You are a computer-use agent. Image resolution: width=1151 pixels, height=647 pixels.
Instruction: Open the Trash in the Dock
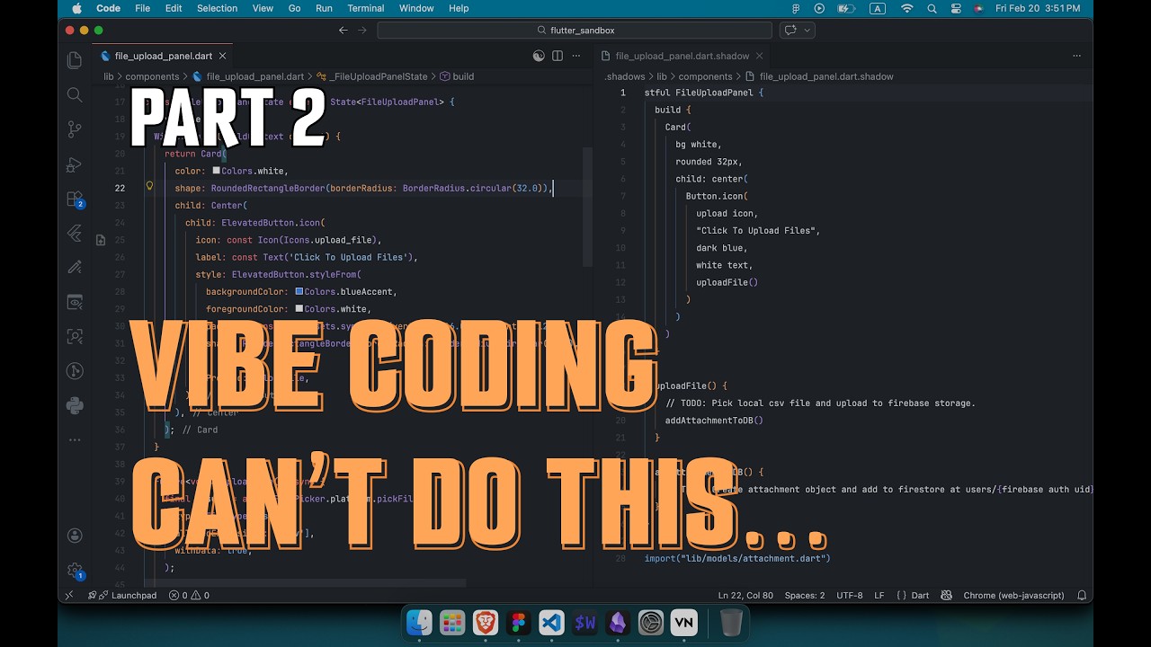[731, 622]
